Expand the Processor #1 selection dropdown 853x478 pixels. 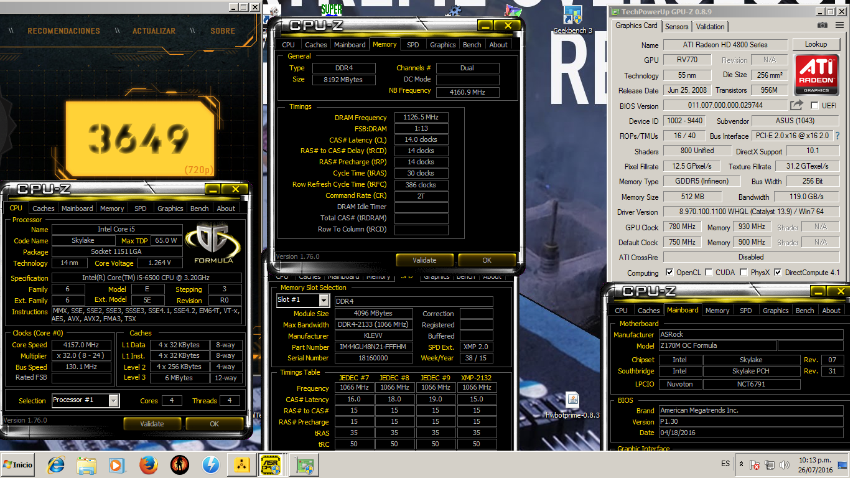(114, 400)
